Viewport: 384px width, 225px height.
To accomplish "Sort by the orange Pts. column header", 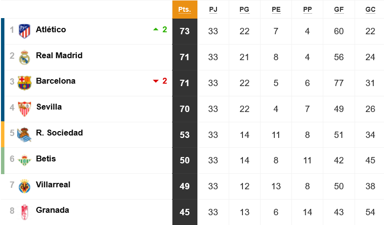I will point(185,10).
